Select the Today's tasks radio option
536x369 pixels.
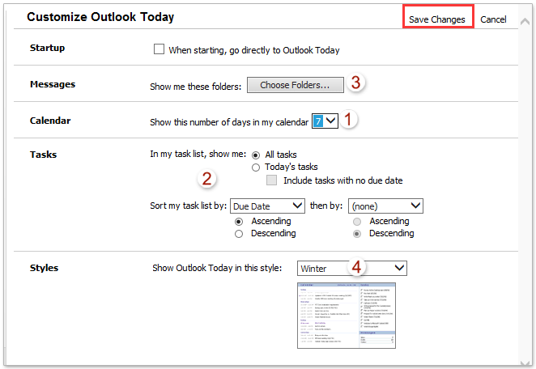(x=256, y=168)
